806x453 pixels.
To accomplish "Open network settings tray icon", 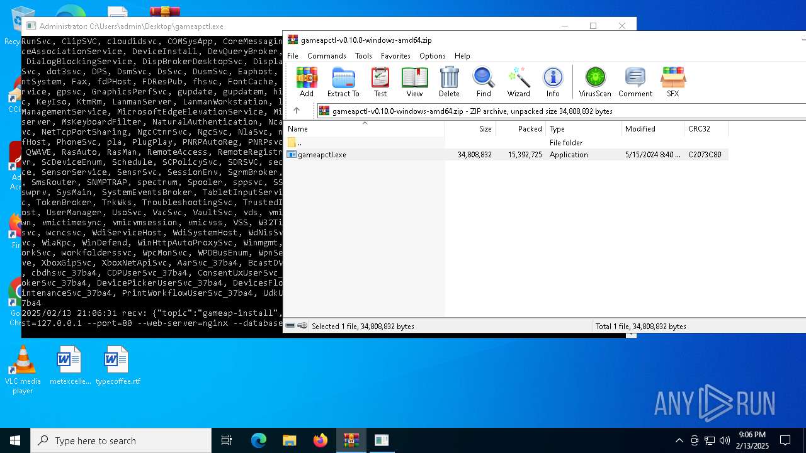I will [710, 440].
